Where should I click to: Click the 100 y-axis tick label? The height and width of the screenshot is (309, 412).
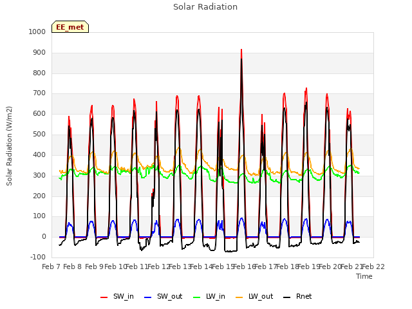click(x=39, y=216)
